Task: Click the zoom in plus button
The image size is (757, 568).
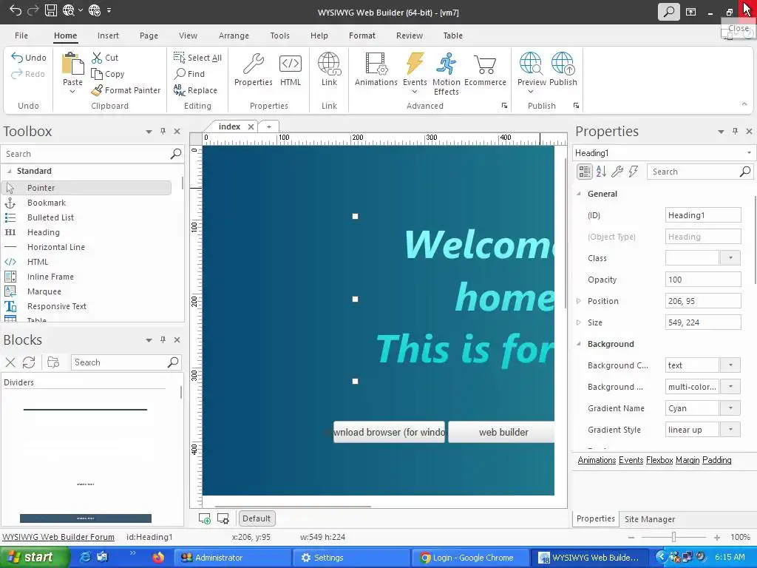Action: coord(717,537)
